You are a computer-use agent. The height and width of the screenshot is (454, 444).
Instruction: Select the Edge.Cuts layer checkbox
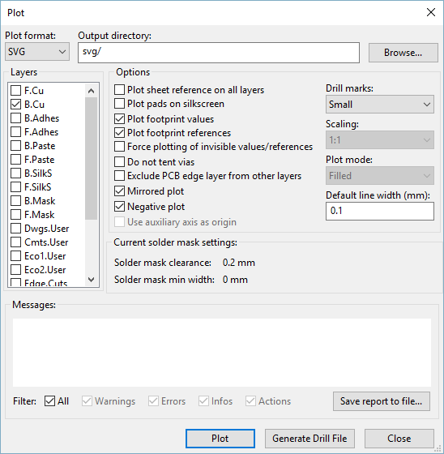(x=15, y=283)
